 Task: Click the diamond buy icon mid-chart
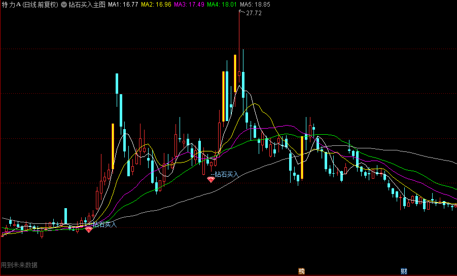coord(210,180)
